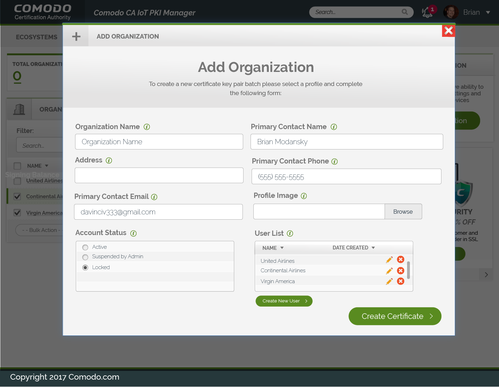Image resolution: width=499 pixels, height=387 pixels.
Task: Select Suspended by Admin radio option
Action: coord(85,257)
